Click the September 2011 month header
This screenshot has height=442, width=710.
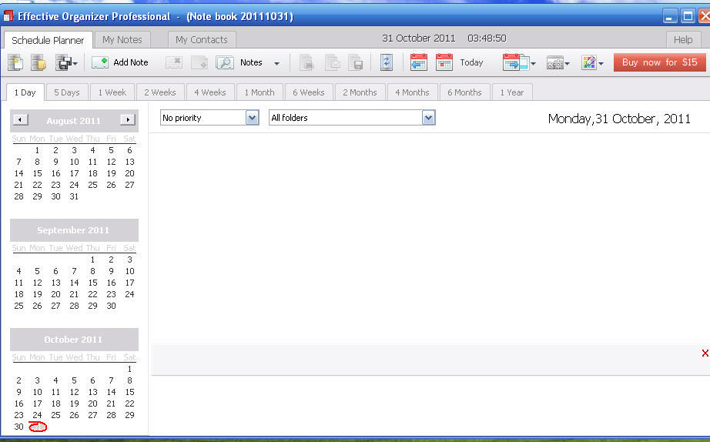74,230
